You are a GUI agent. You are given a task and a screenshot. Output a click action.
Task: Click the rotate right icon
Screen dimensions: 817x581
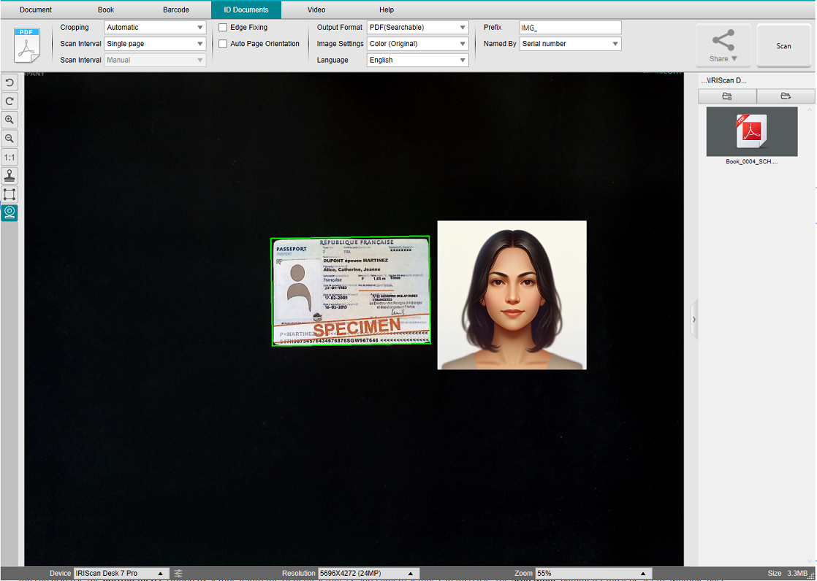[x=9, y=101]
